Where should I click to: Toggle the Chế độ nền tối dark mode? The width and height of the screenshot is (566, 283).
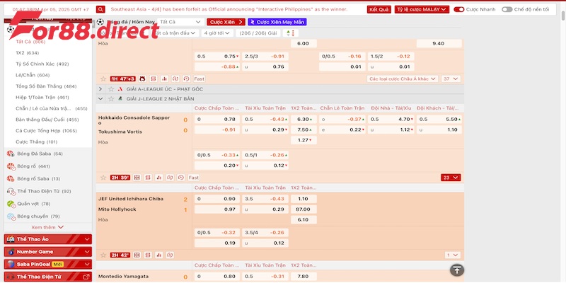coord(507,10)
